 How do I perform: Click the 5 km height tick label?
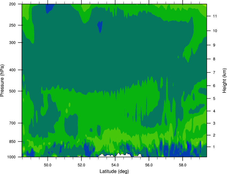[214, 99]
